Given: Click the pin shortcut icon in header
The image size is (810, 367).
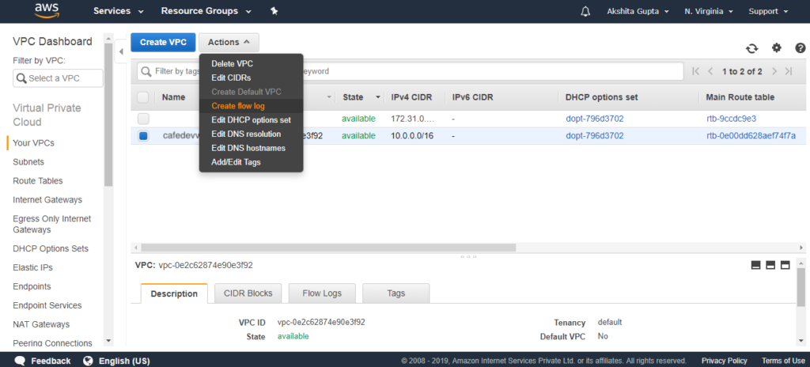Looking at the screenshot, I should pyautogui.click(x=274, y=11).
